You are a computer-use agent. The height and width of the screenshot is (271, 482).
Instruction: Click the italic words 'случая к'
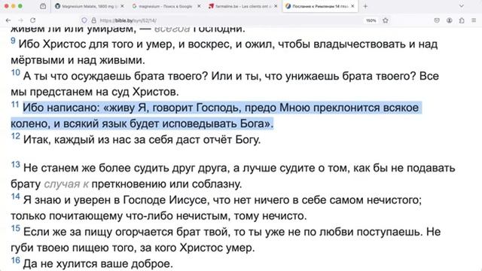(66, 184)
